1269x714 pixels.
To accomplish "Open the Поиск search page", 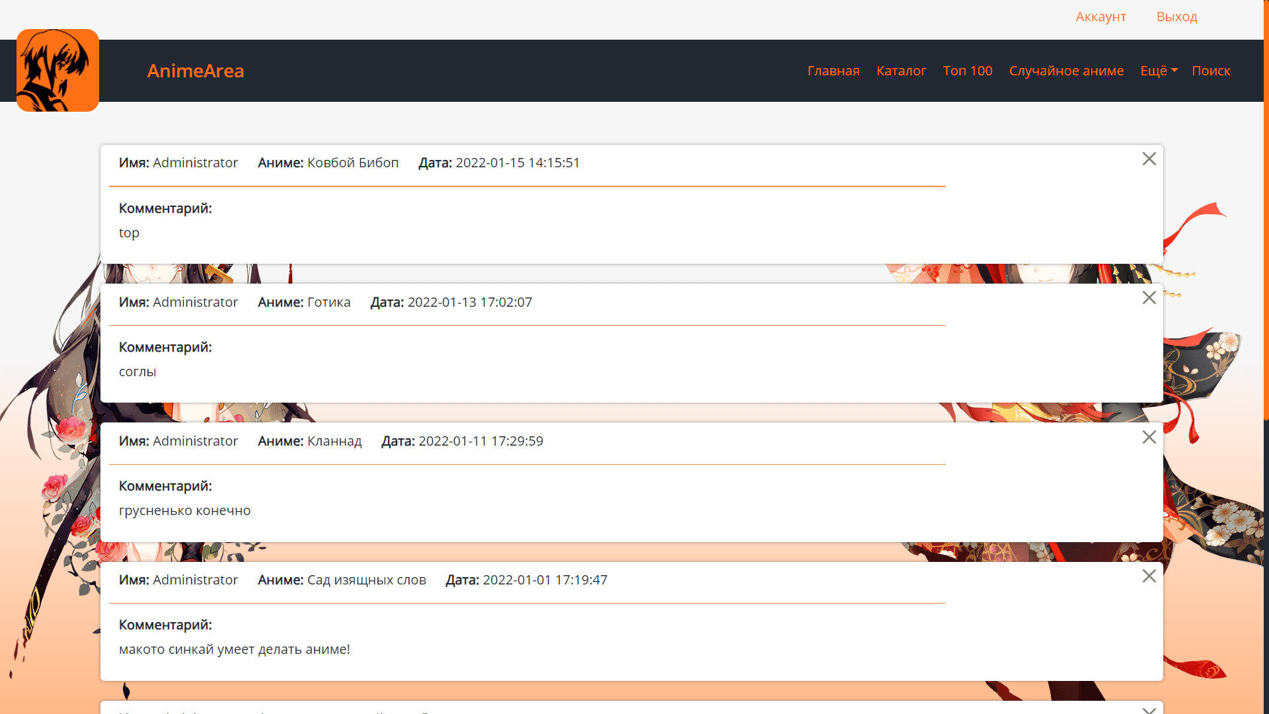I will point(1210,71).
